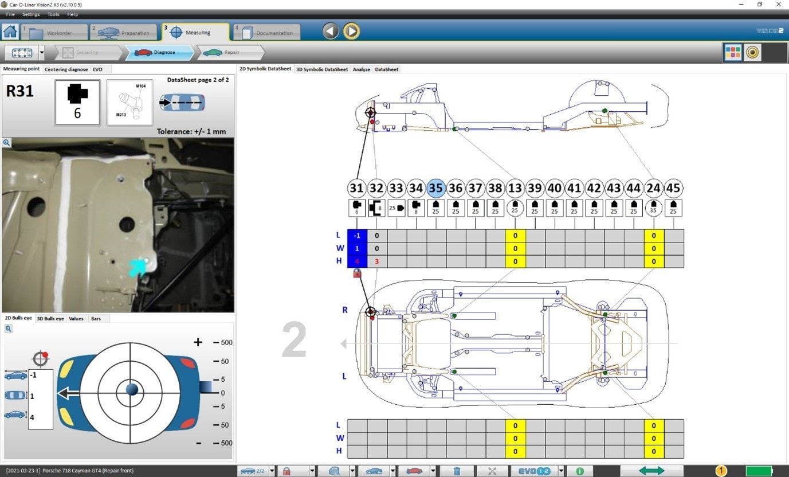The width and height of the screenshot is (789, 477).
Task: Click the color grid view icon at top right
Action: [x=733, y=53]
